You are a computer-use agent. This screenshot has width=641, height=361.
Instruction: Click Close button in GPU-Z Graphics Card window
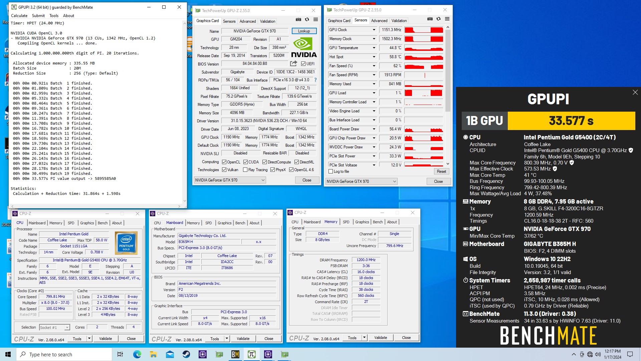point(307,180)
